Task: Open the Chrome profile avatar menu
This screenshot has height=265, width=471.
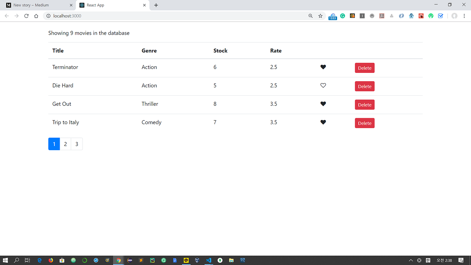Action: tap(454, 16)
